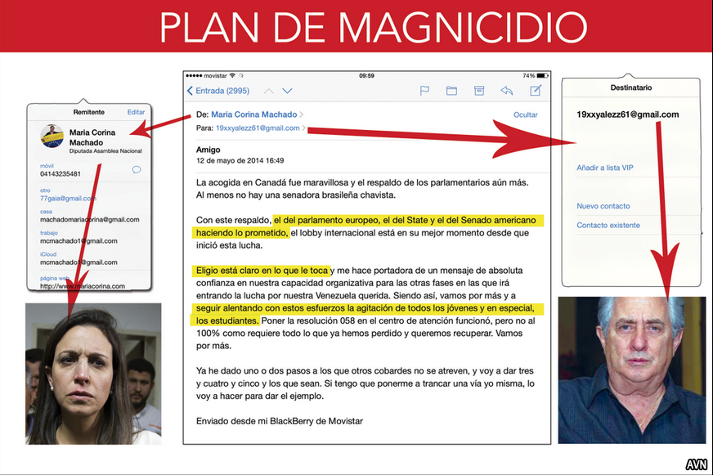Expand sender Maria Corina Machado in De field
713x475 pixels.
(x=256, y=114)
